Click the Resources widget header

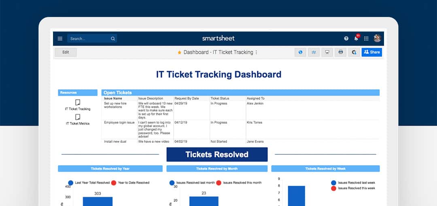(x=78, y=93)
